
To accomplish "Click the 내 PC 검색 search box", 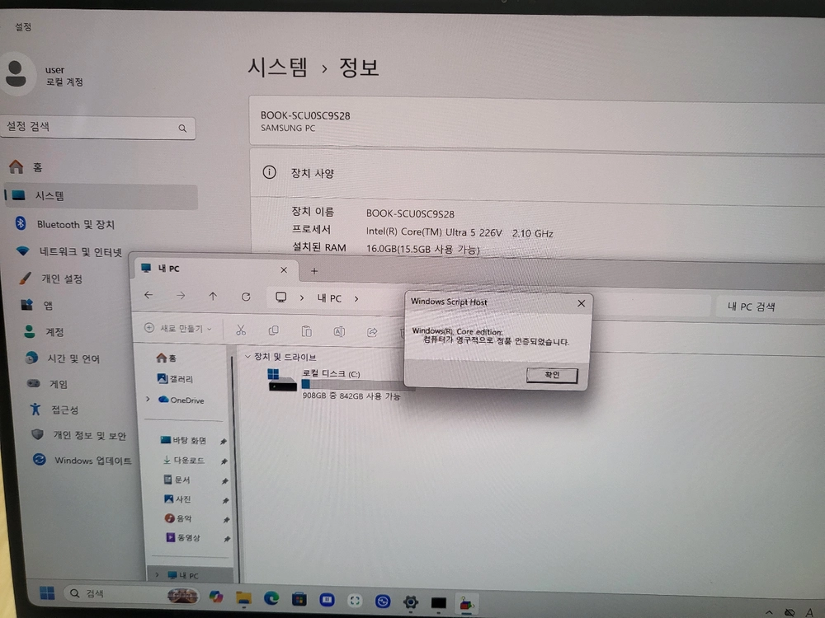I will pos(771,307).
